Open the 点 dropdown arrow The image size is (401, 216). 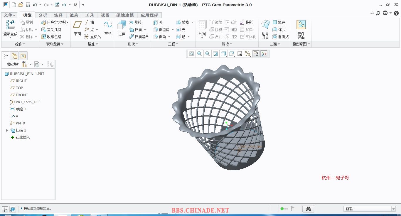coord(97,30)
